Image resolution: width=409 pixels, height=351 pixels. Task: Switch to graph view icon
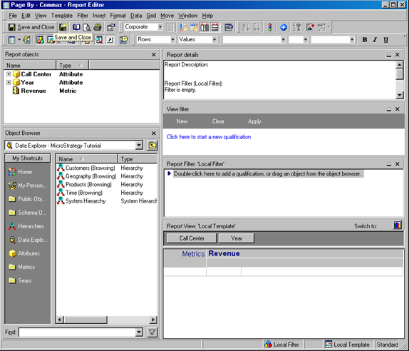point(398,225)
